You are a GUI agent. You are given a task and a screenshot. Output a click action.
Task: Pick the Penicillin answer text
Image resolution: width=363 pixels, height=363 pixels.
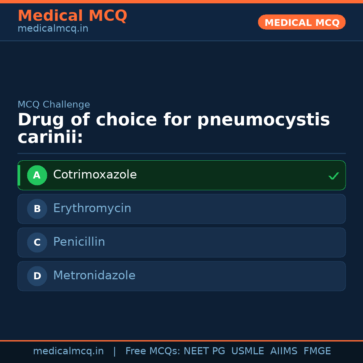pyautogui.click(x=79, y=242)
